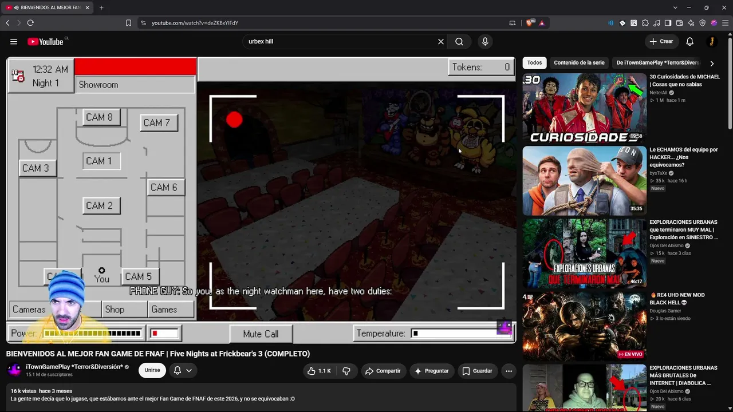Screen dimensions: 733x412
Task: Click the bysTaXx channel name
Action: pos(659,173)
